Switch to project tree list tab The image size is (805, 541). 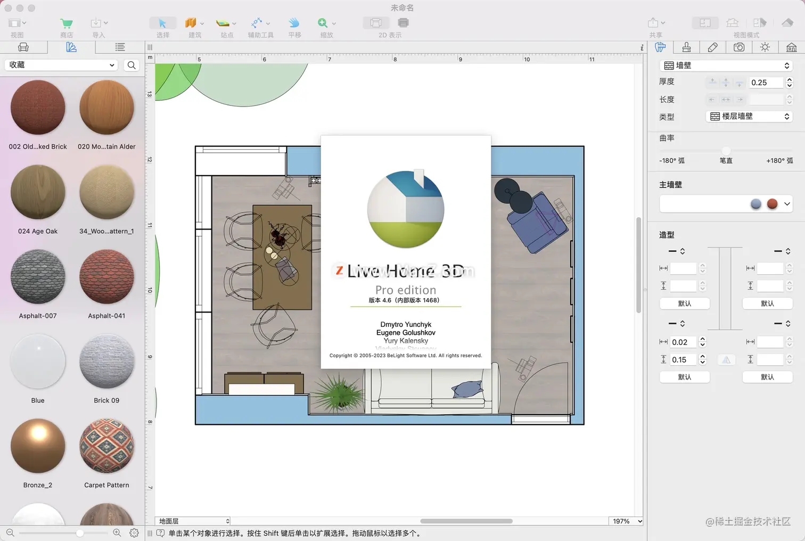pyautogui.click(x=120, y=47)
